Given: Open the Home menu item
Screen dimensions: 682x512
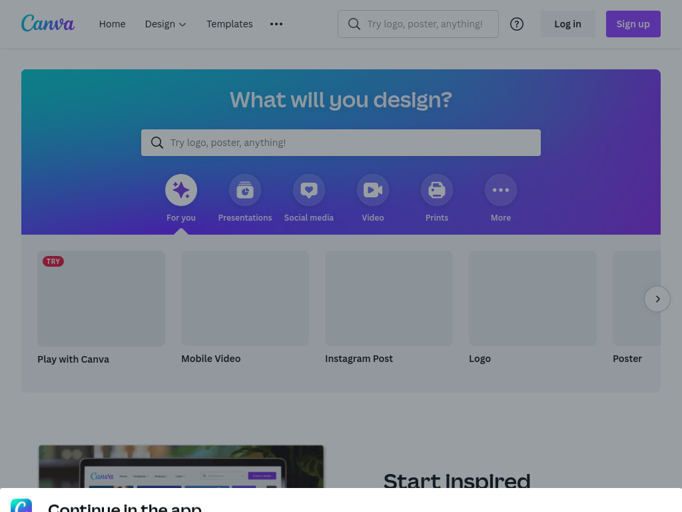Looking at the screenshot, I should (112, 24).
